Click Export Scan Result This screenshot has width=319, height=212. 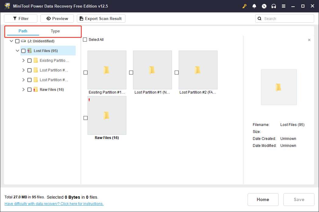(101, 18)
